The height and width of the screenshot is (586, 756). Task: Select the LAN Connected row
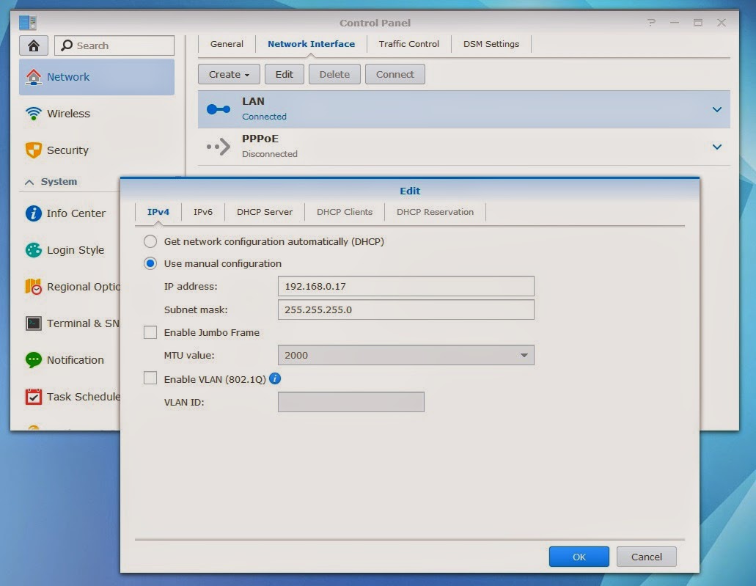(x=464, y=109)
